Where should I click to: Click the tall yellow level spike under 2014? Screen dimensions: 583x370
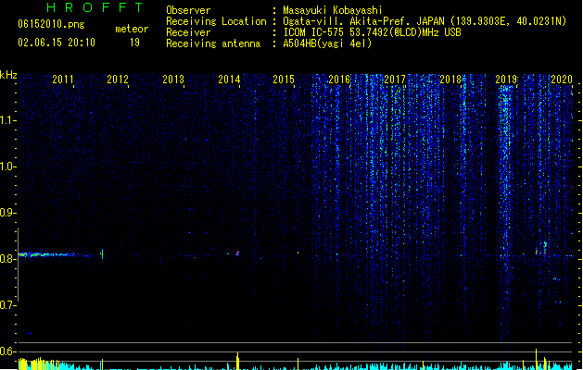coord(237,361)
